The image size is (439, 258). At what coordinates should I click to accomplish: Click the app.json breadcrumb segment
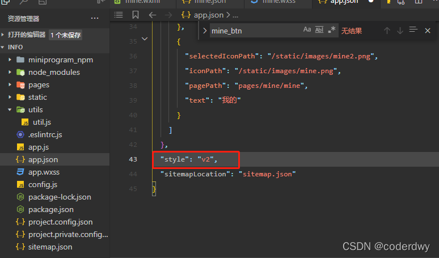[x=209, y=15]
